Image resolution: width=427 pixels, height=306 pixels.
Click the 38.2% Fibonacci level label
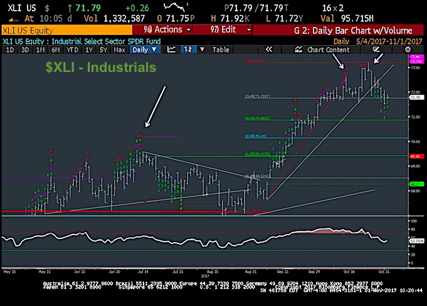[x=257, y=118]
